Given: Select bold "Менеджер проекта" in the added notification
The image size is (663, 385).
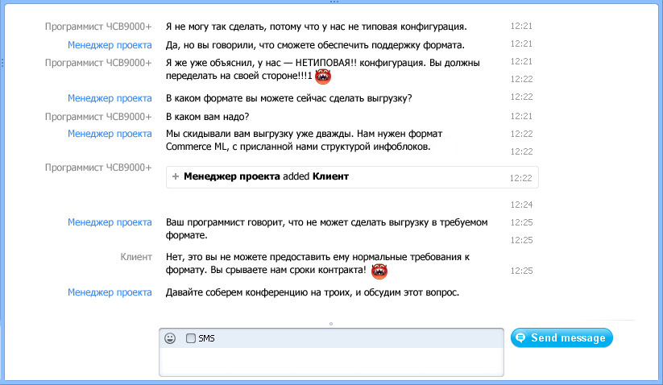Looking at the screenshot, I should 232,176.
